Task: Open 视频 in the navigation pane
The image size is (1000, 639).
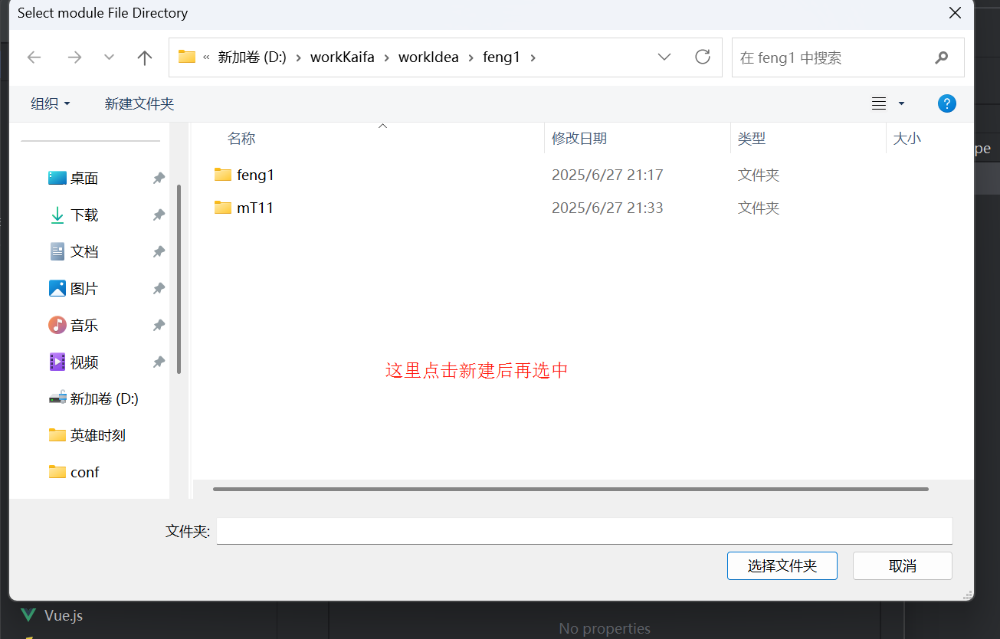Action: pos(84,362)
